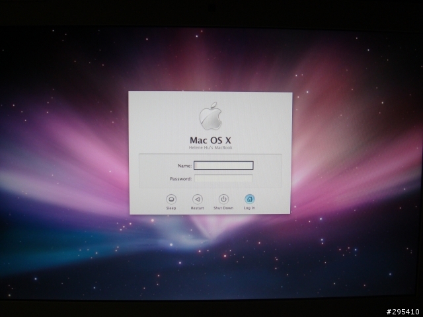Click the "Helene Hu's MacBook" text
This screenshot has width=423, height=317.
pyautogui.click(x=210, y=148)
